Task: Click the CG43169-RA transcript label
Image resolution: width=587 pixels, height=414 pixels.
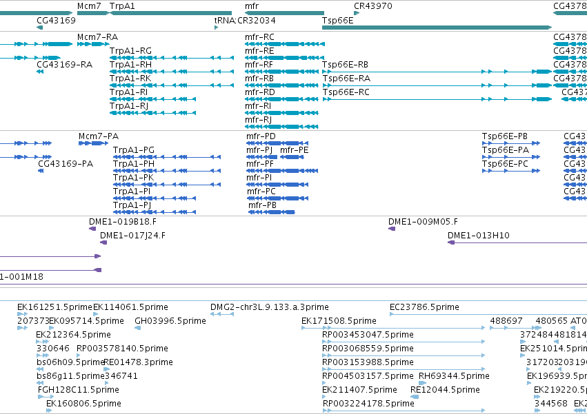Action: point(64,65)
